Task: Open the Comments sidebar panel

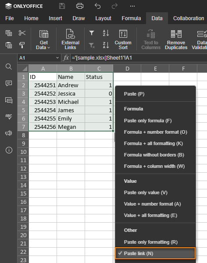Action: point(9,83)
